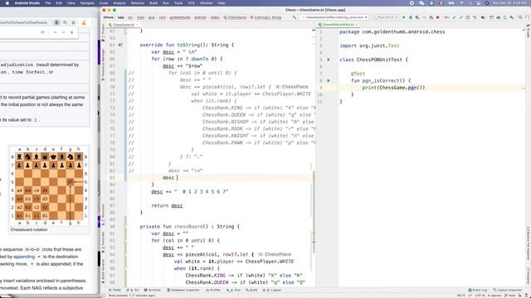Image resolution: width=531 pixels, height=298 pixels.
Task: Click print(ChessGame.pgn()) line in right editor
Action: [393, 88]
